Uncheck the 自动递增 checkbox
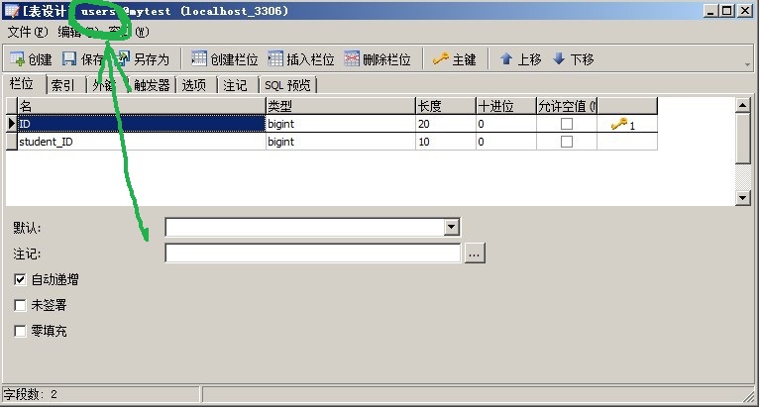760x407 pixels. click(20, 279)
